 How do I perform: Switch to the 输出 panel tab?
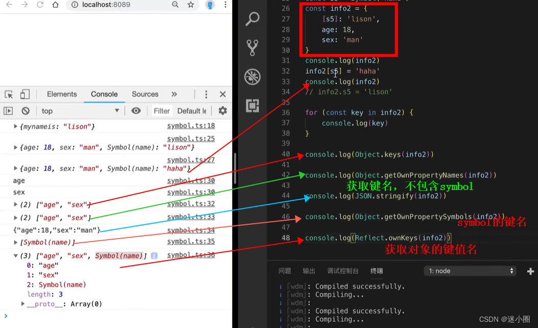[309, 271]
